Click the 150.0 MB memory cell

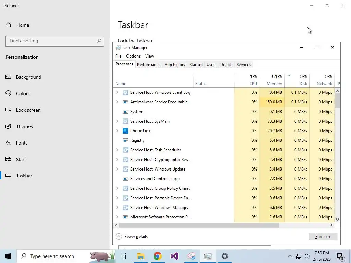coord(272,102)
